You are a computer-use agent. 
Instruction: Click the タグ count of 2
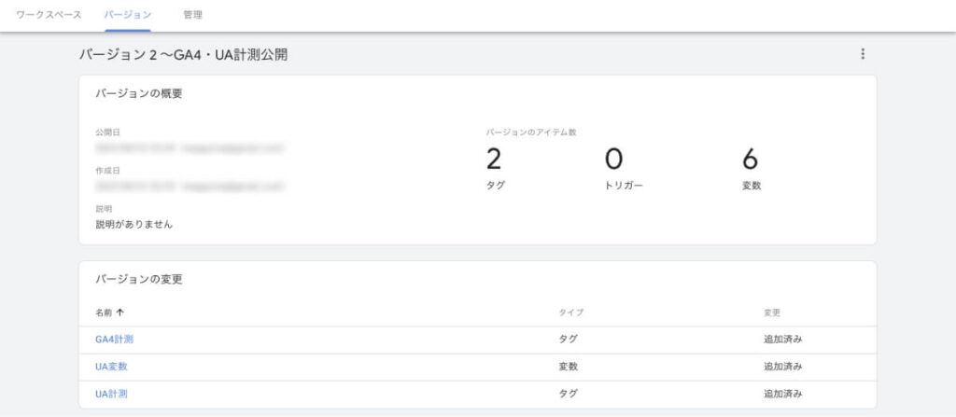point(494,160)
